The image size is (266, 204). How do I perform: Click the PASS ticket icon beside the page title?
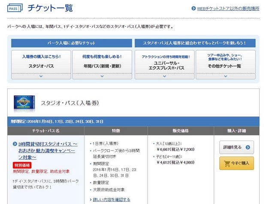click(15, 8)
